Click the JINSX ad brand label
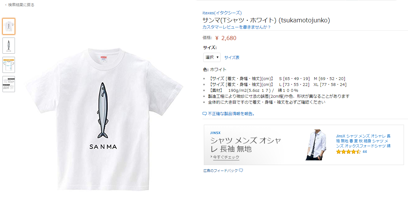The height and width of the screenshot is (219, 408). click(215, 133)
